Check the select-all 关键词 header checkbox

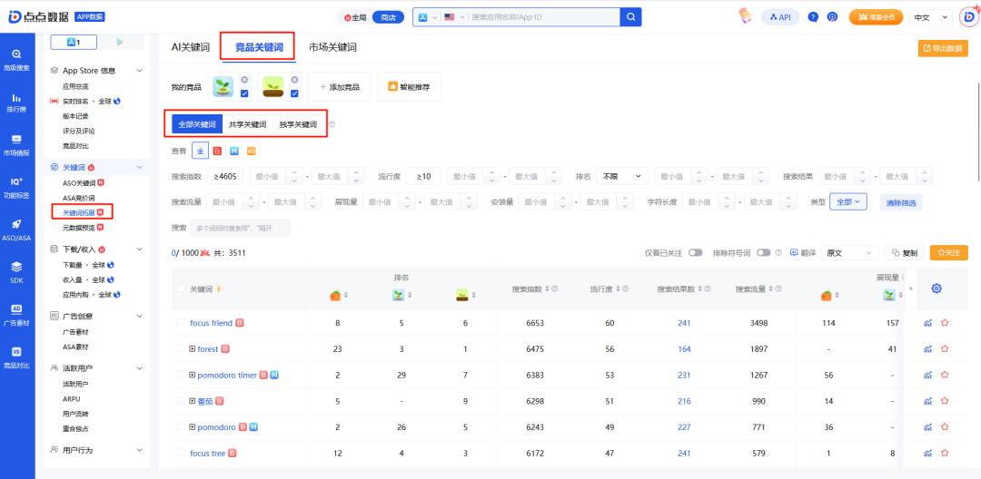click(x=182, y=288)
